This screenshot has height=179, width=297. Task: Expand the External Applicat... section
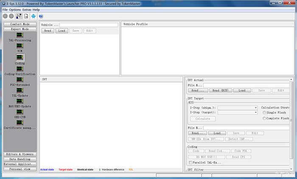pyautogui.click(x=20, y=164)
